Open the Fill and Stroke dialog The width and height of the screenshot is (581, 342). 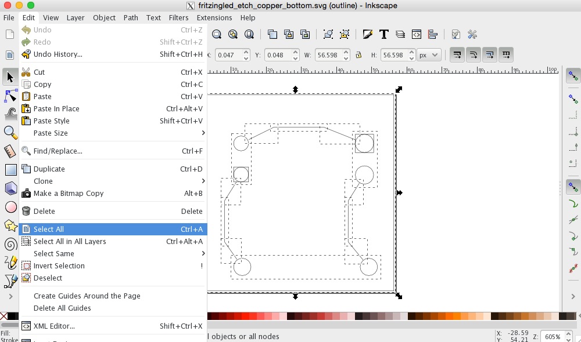pos(367,34)
